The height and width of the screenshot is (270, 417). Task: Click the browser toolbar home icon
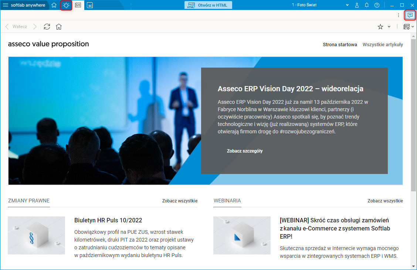(x=59, y=27)
